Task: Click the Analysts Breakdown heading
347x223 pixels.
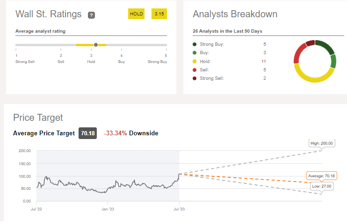Action: [235, 14]
